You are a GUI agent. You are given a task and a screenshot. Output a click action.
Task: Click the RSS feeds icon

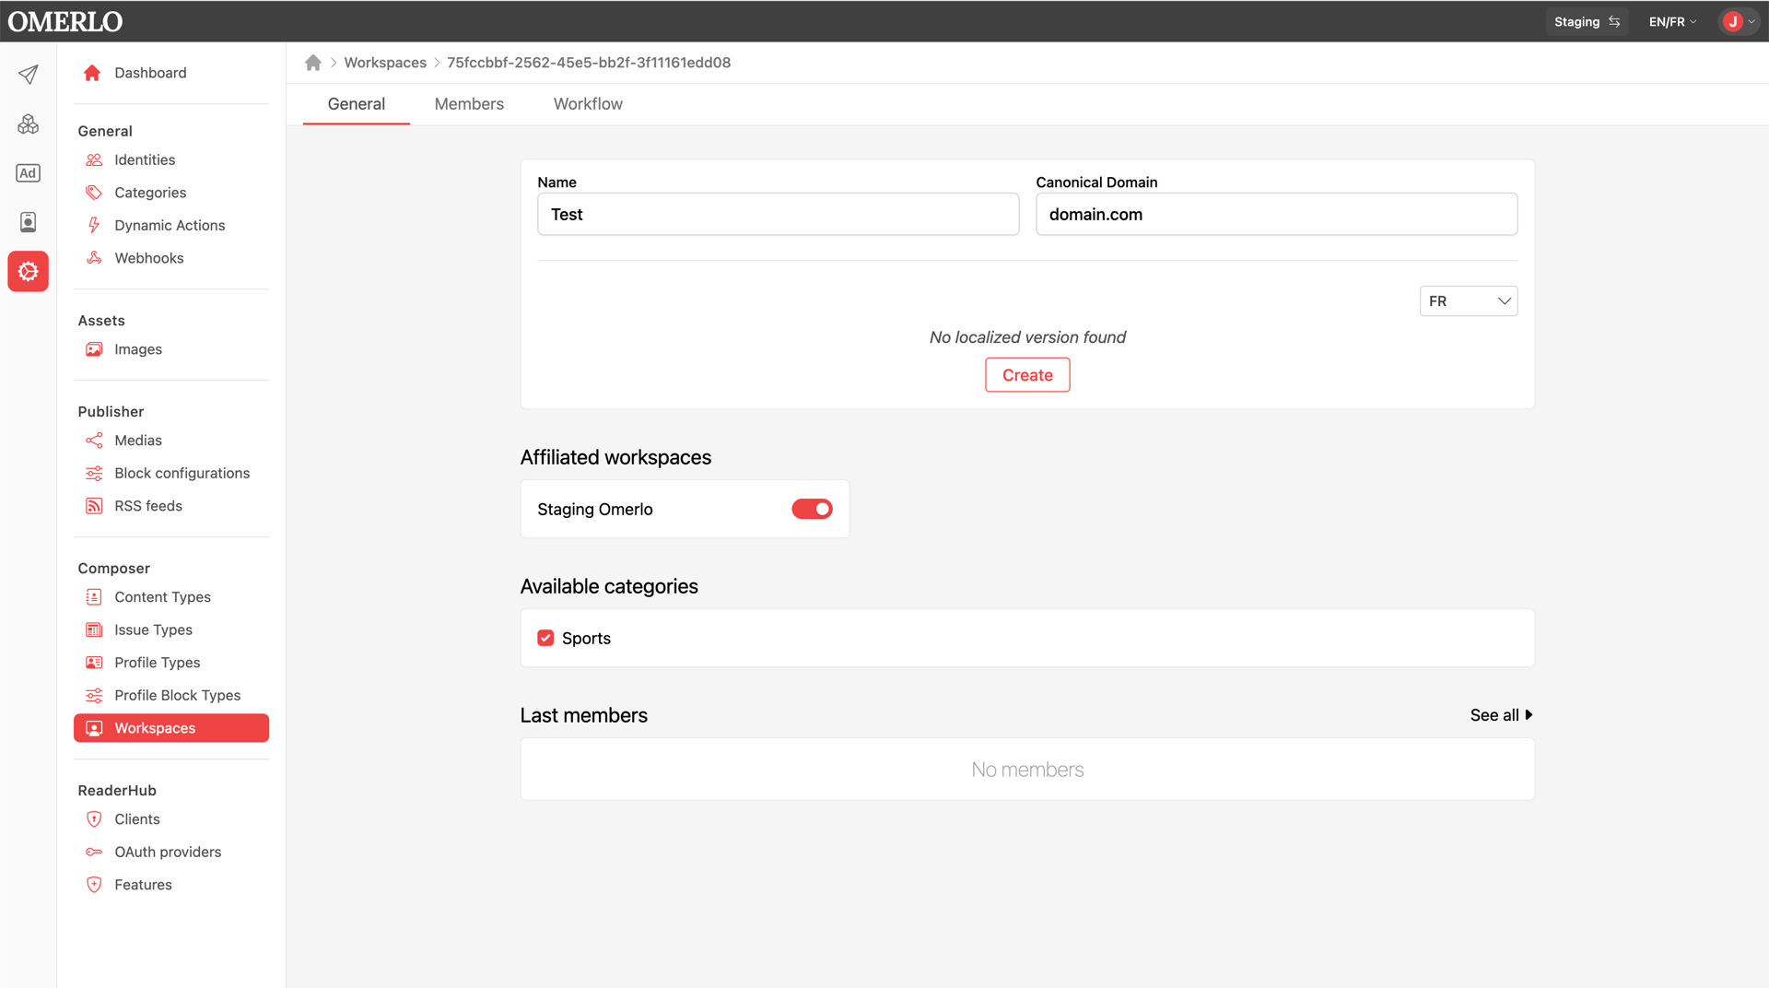click(94, 506)
